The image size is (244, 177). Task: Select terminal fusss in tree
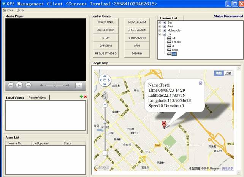[175, 50]
